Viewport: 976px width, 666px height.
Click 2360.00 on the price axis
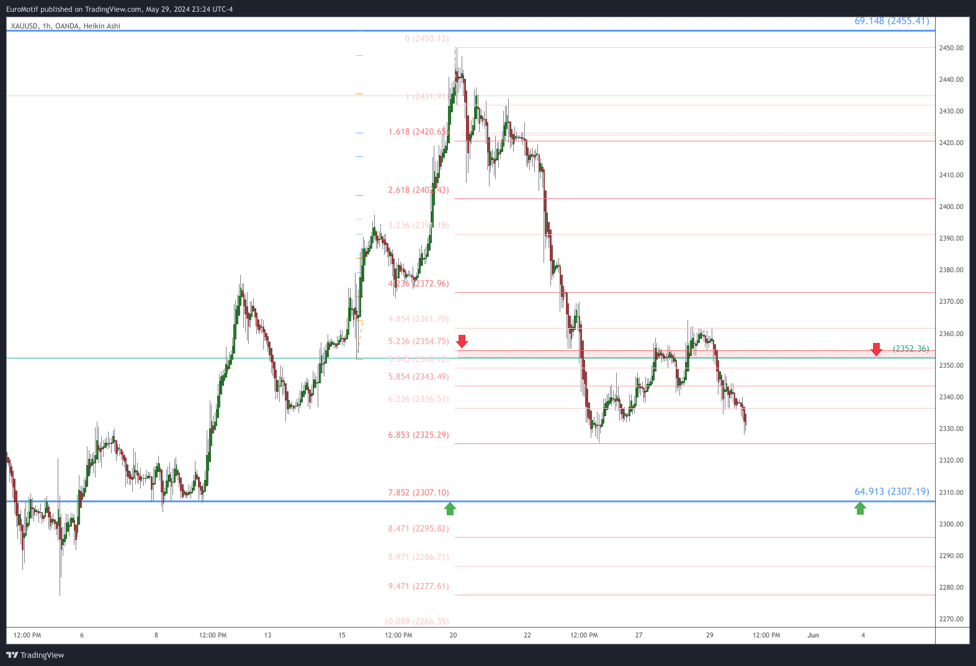pyautogui.click(x=951, y=334)
